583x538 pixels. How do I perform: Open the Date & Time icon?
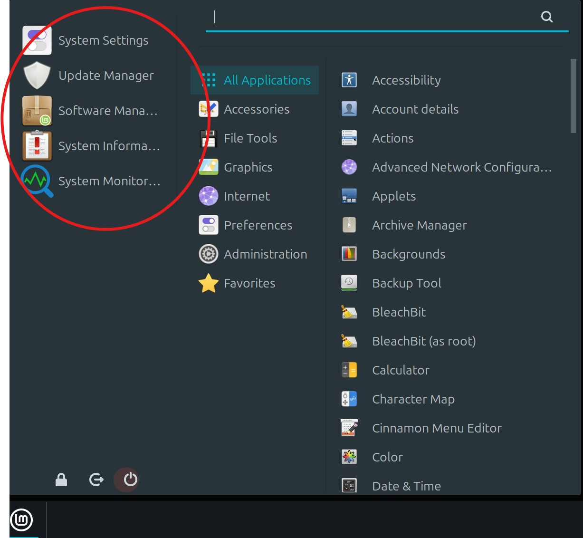pos(349,486)
